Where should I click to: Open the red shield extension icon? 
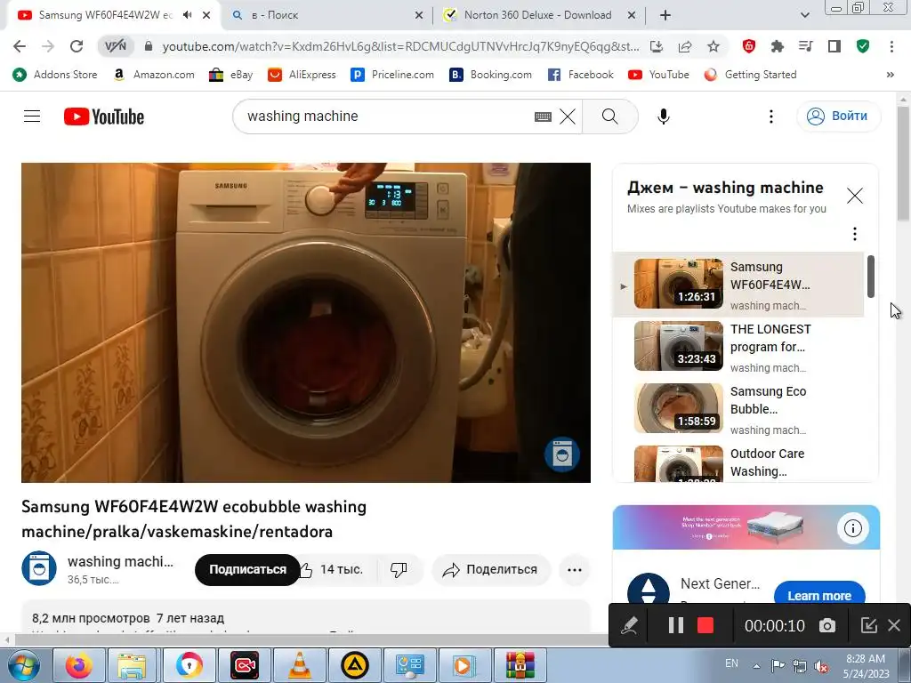749,46
